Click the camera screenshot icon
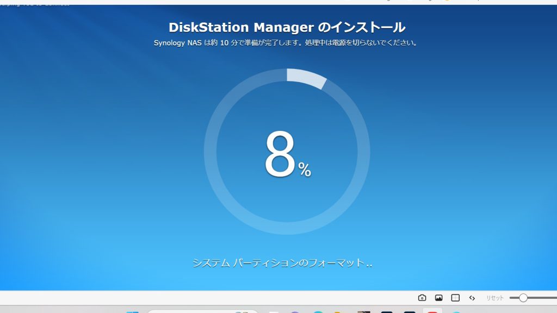 coord(422,298)
